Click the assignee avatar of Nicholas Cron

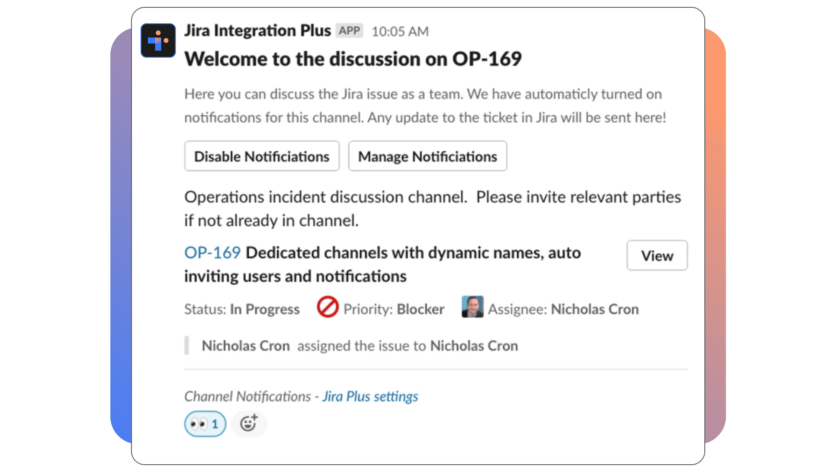coord(472,307)
